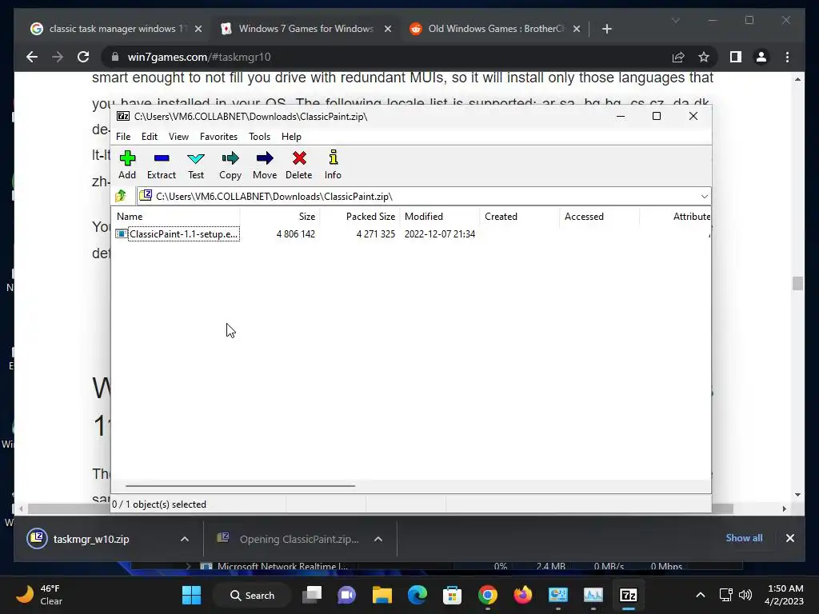Expand the 7-Zip address path dropdown
This screenshot has width=819, height=614.
[704, 197]
